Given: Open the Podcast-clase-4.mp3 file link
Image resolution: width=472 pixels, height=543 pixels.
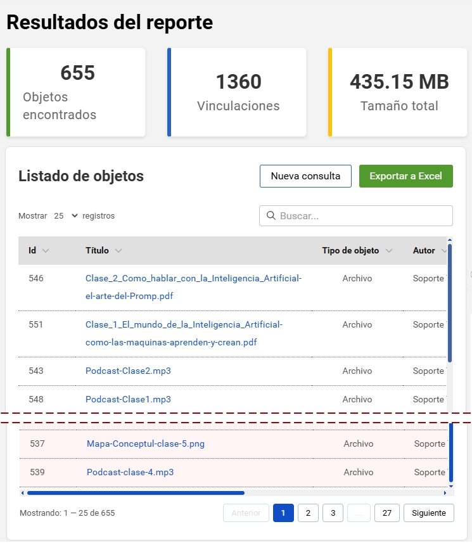Looking at the screenshot, I should pos(130,472).
